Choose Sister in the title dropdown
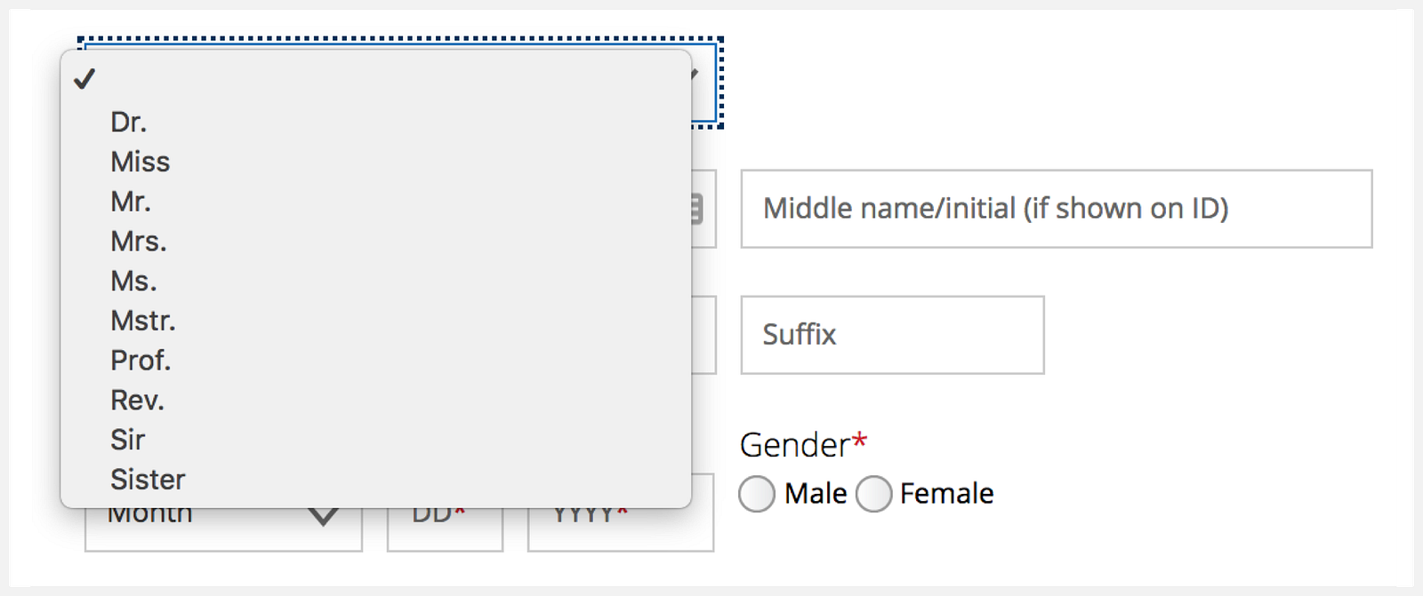 click(148, 480)
